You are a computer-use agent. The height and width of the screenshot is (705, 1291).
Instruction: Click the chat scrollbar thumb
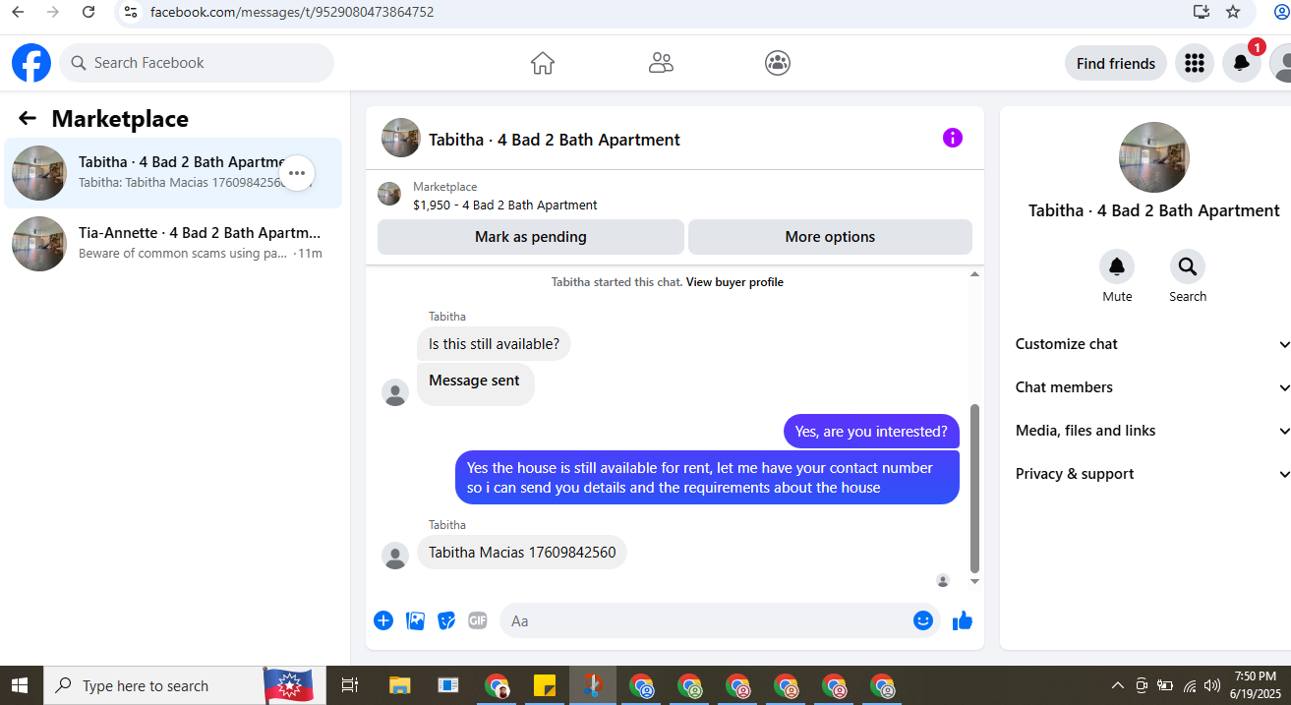pyautogui.click(x=975, y=488)
